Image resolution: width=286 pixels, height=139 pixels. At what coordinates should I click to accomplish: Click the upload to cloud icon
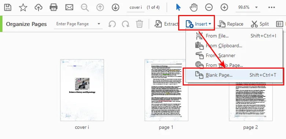point(38,7)
